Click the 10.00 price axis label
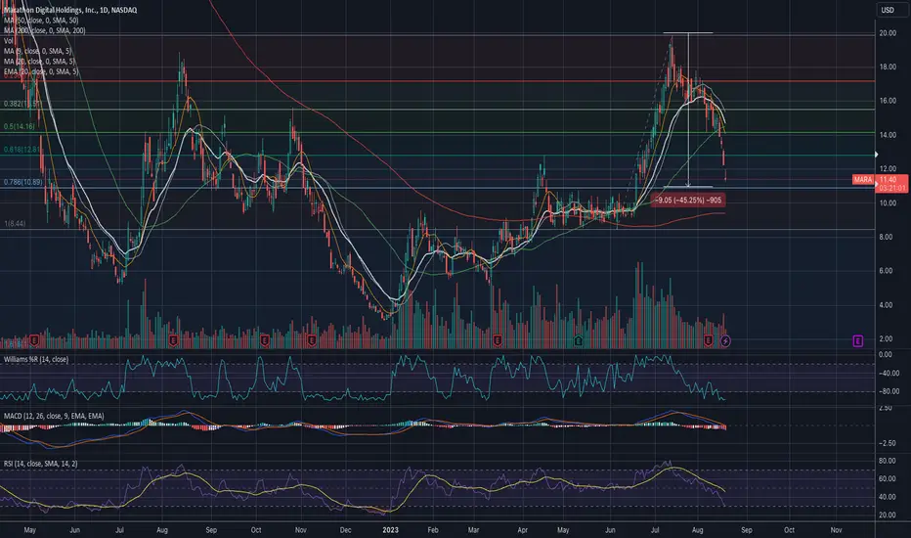Screen dimensions: 911x538 [x=888, y=203]
